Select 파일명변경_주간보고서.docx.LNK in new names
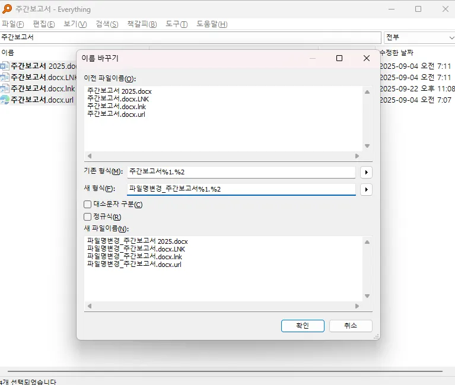The image size is (455, 385). (x=136, y=249)
